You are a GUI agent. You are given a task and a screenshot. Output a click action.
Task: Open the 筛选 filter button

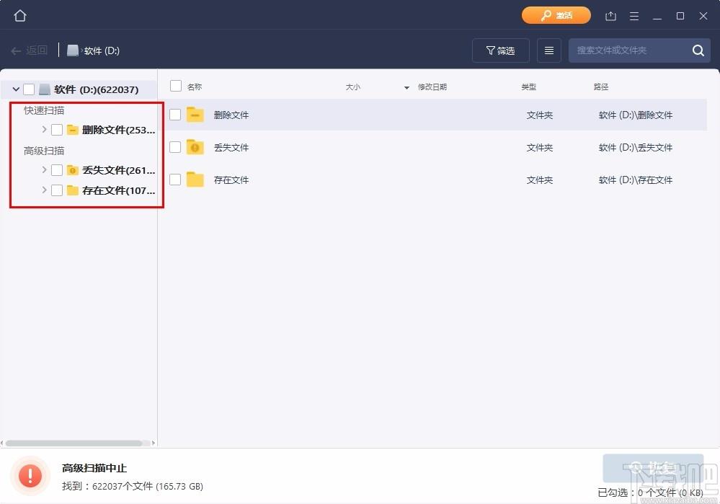coord(500,50)
